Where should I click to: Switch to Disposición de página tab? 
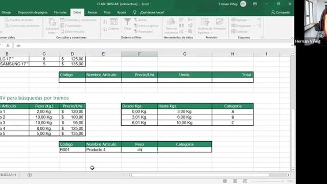click(x=33, y=12)
